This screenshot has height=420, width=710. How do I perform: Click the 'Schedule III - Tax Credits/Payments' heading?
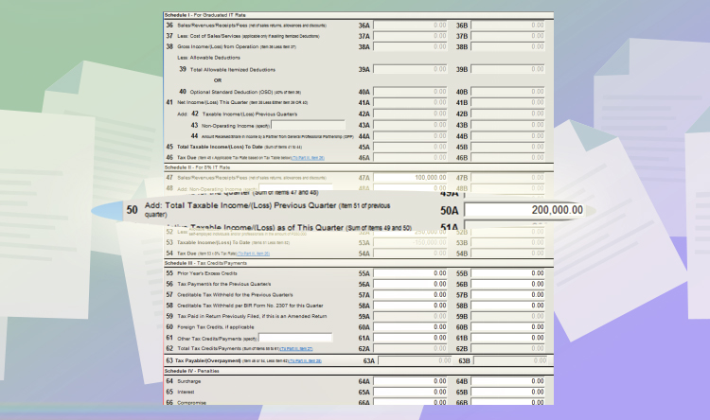coord(205,263)
